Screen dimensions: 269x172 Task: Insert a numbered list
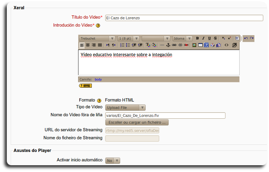[x=122, y=45]
